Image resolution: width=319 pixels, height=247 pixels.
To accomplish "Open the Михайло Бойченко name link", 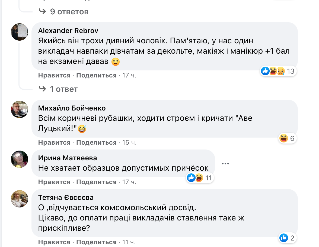I will click(x=72, y=108).
